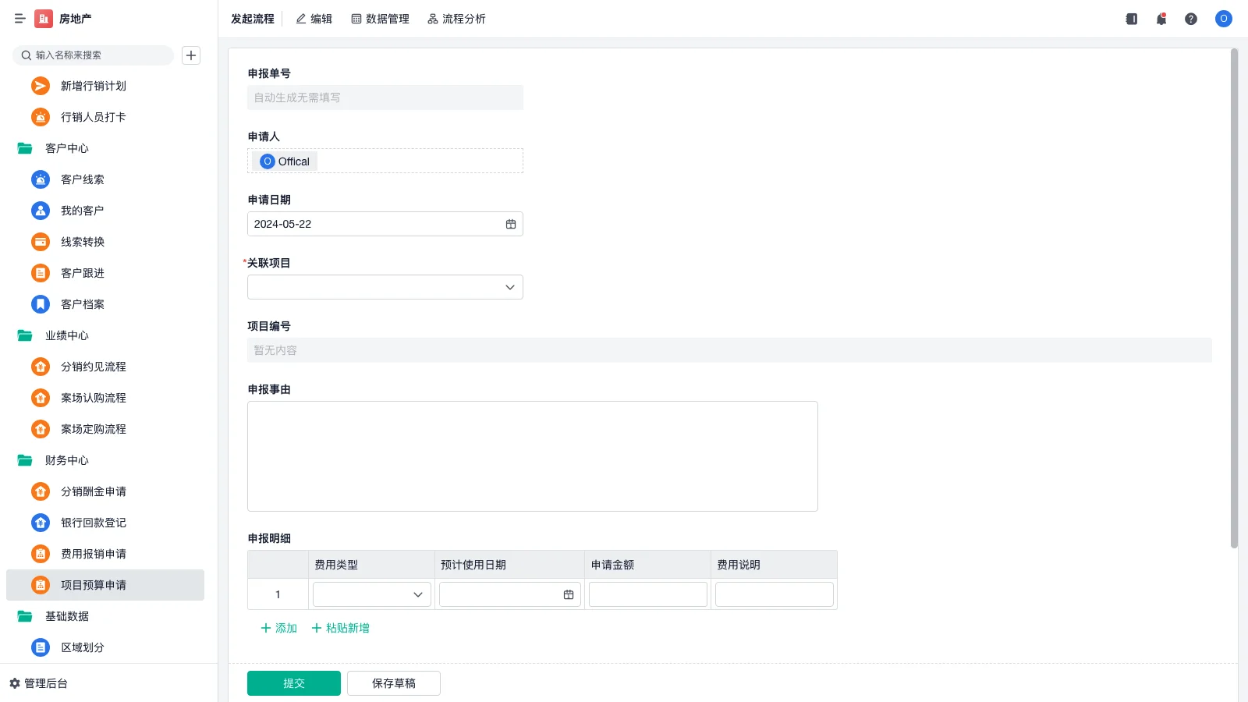Click the 申报单号 auto-generated field
The width and height of the screenshot is (1248, 702).
[x=385, y=97]
